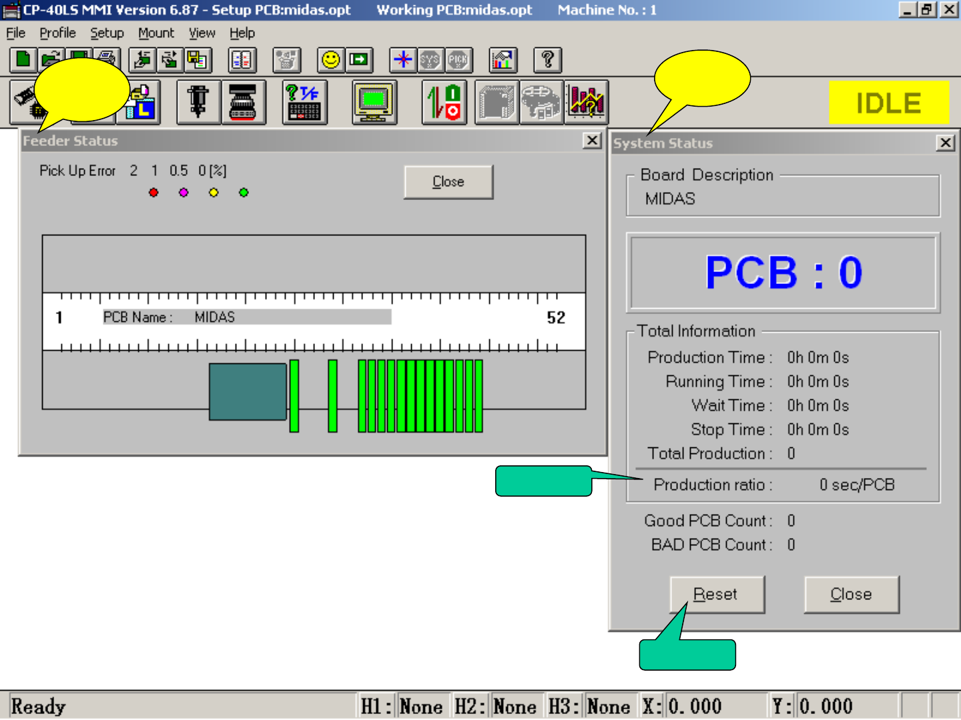Click the blue PCB : 0 counter display
The height and width of the screenshot is (720, 961).
click(x=783, y=273)
